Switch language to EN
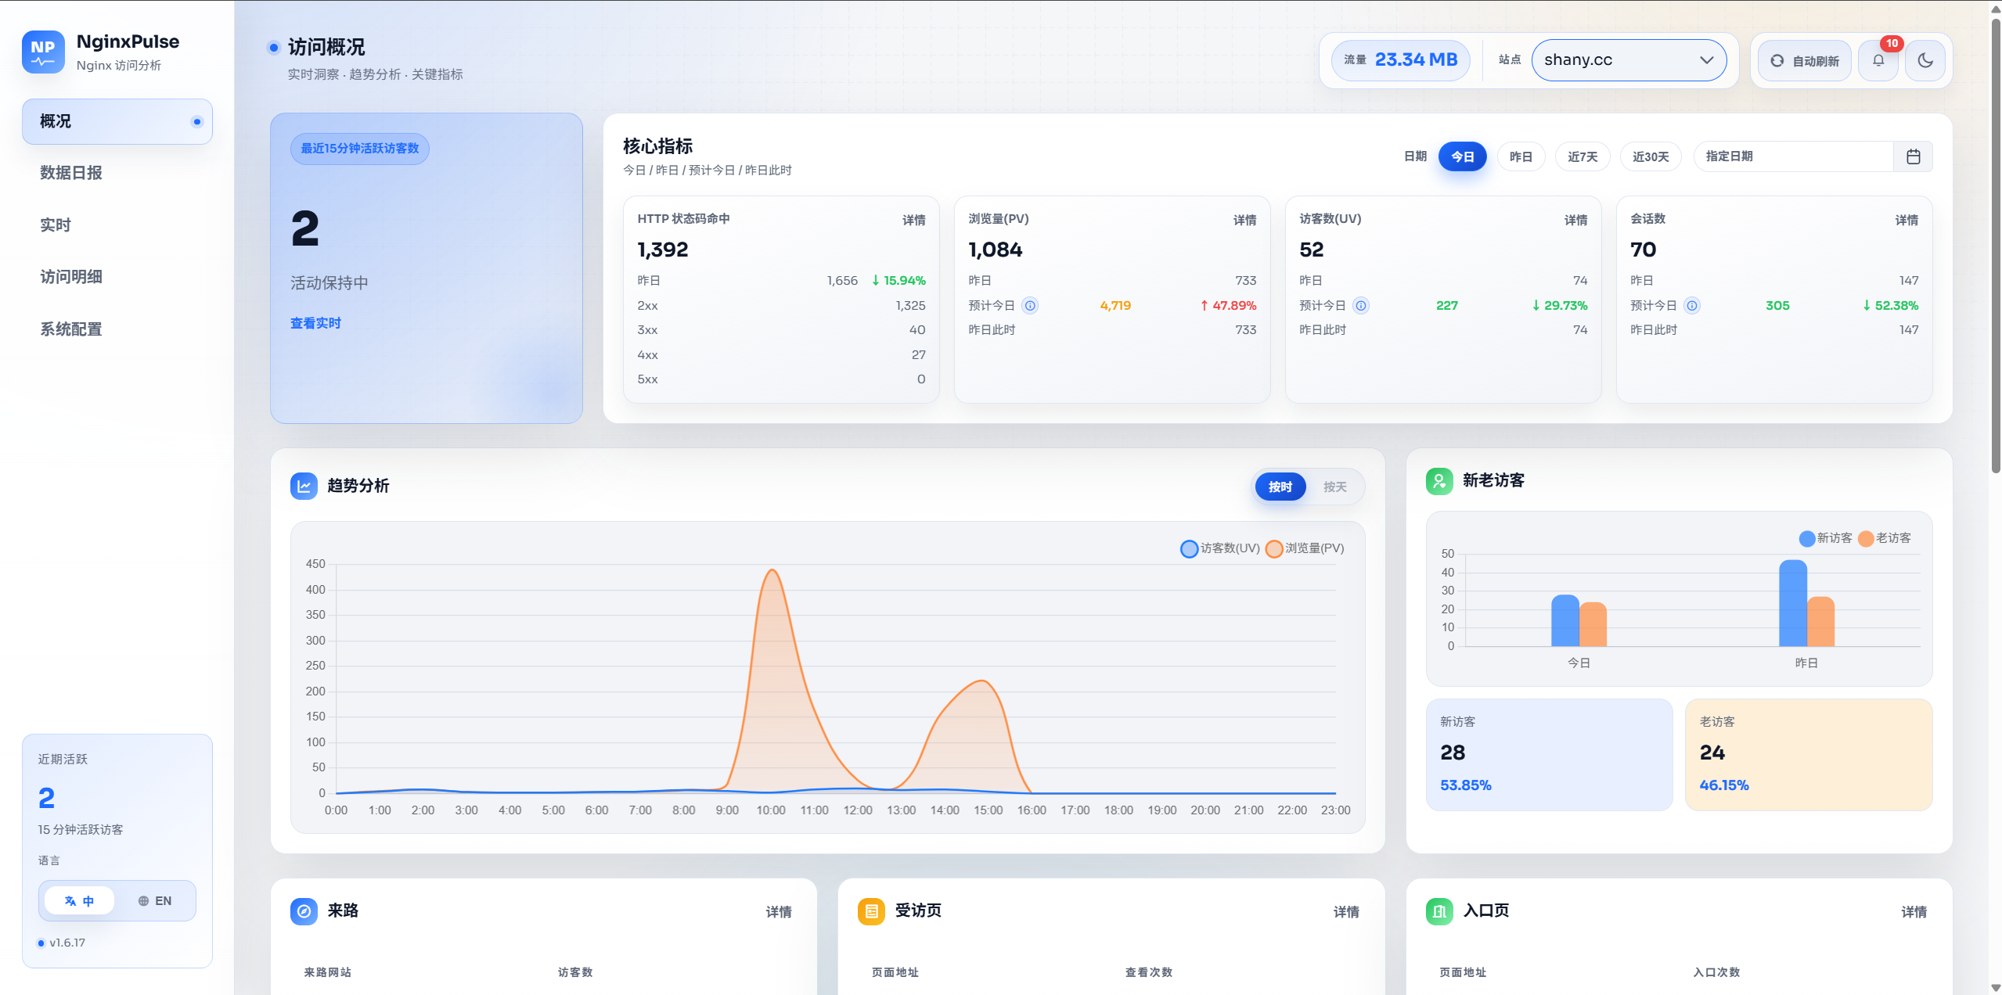Screen dimensions: 2002x995 [x=155, y=901]
